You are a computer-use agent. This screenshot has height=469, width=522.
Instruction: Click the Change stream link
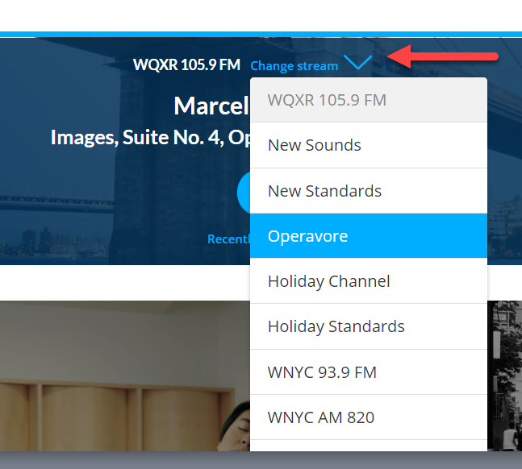click(x=294, y=66)
